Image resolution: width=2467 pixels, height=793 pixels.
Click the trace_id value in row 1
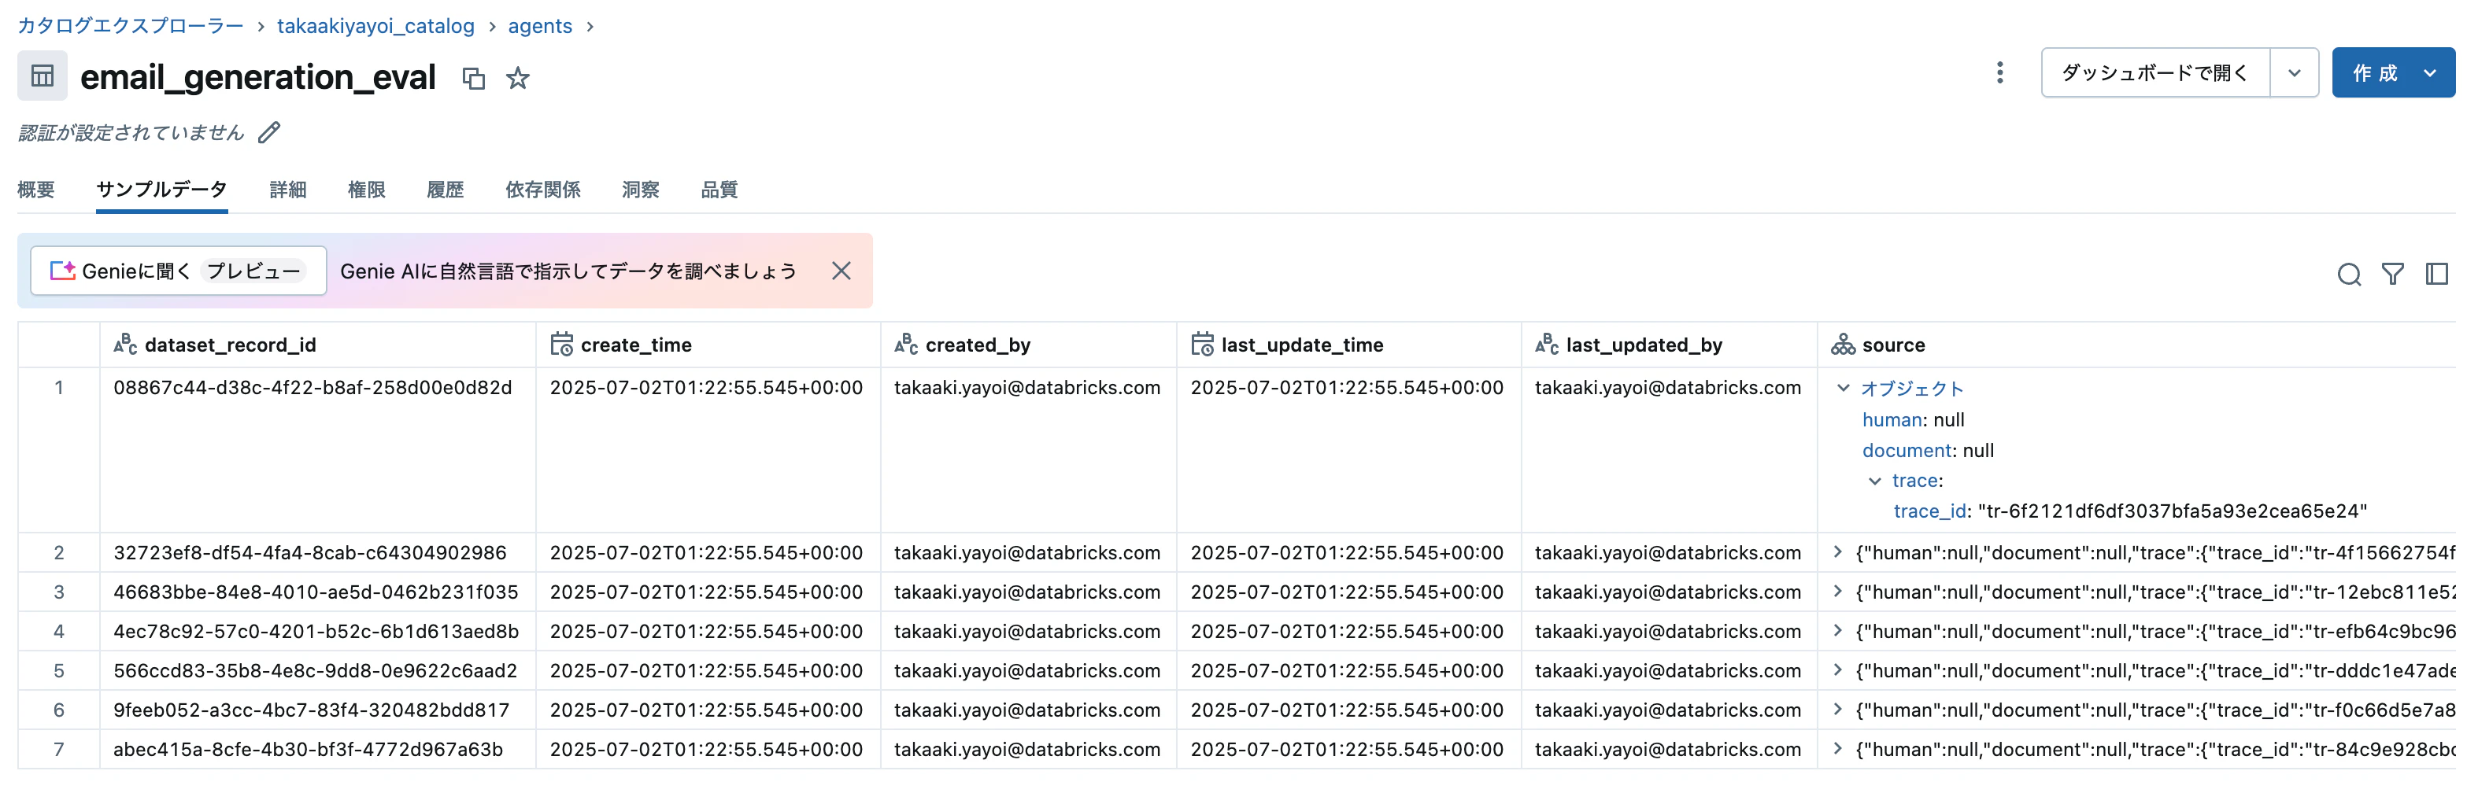[2172, 511]
